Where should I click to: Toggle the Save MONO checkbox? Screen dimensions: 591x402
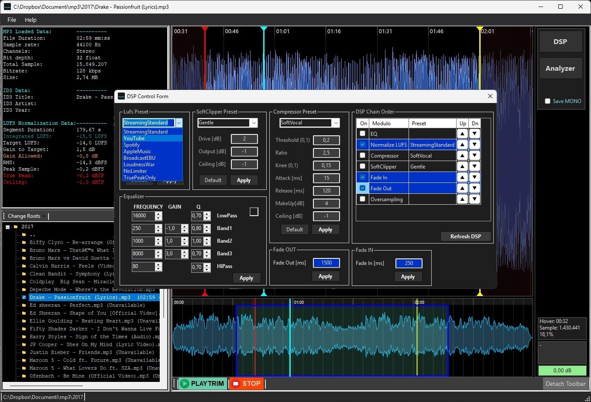coord(547,101)
